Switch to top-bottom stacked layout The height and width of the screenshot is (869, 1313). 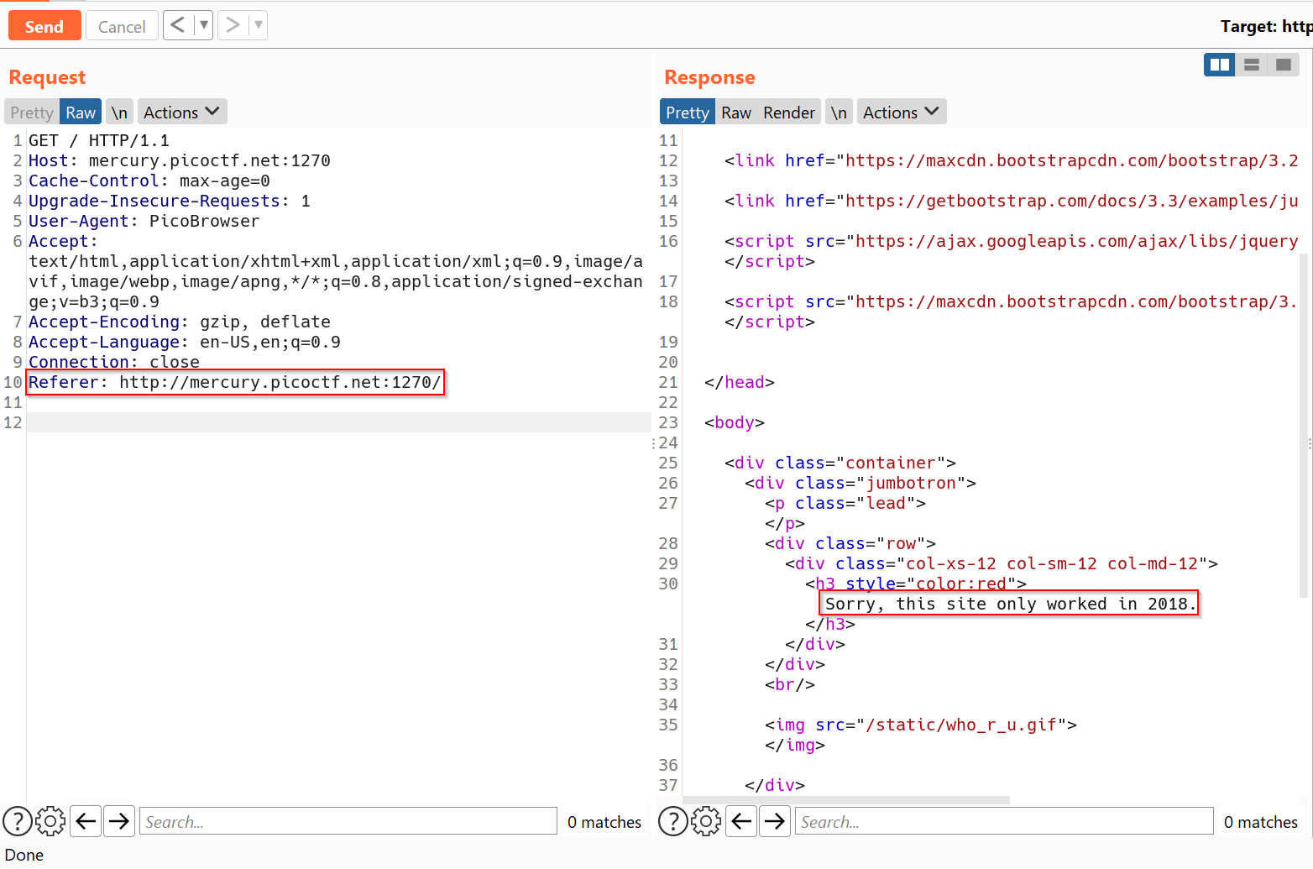tap(1251, 65)
